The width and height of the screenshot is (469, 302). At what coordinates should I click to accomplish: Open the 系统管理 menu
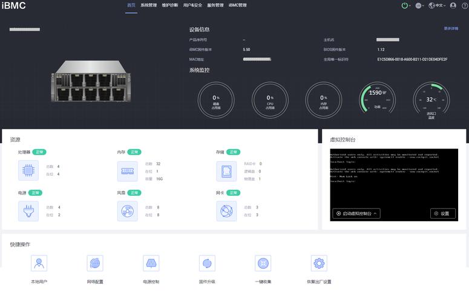click(149, 5)
